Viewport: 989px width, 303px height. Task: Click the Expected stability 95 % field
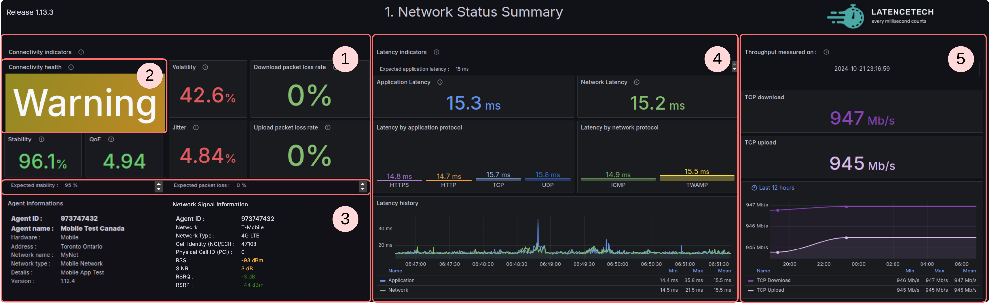pyautogui.click(x=83, y=186)
